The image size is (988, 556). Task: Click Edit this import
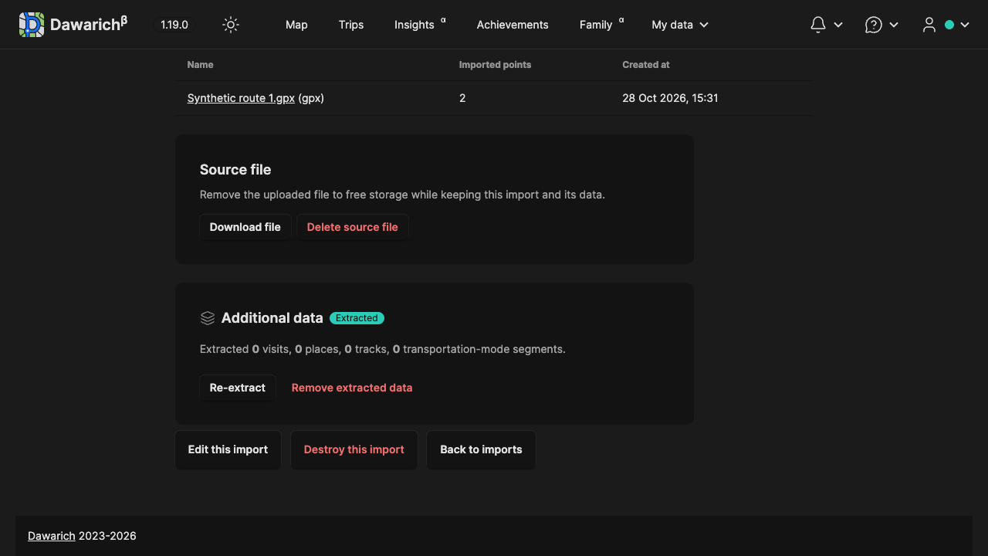coord(228,449)
